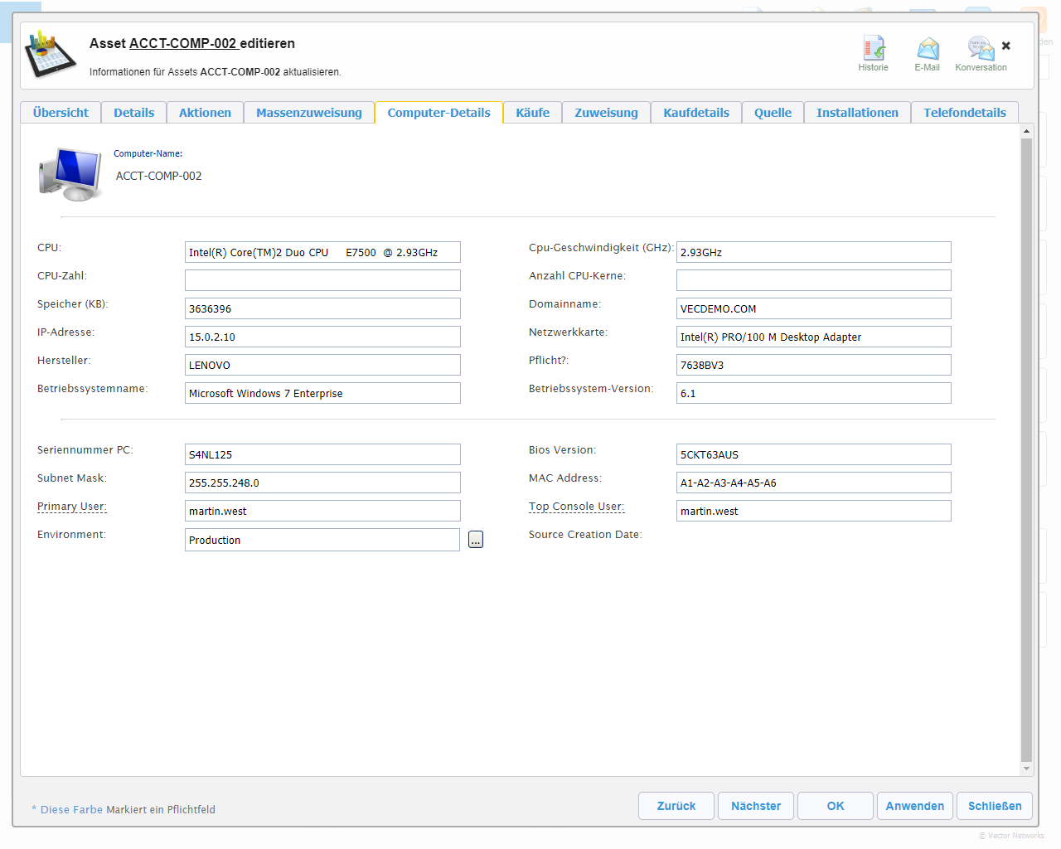This screenshot has height=849, width=1061.
Task: Open the Environment browse ellipsis button
Action: click(476, 540)
